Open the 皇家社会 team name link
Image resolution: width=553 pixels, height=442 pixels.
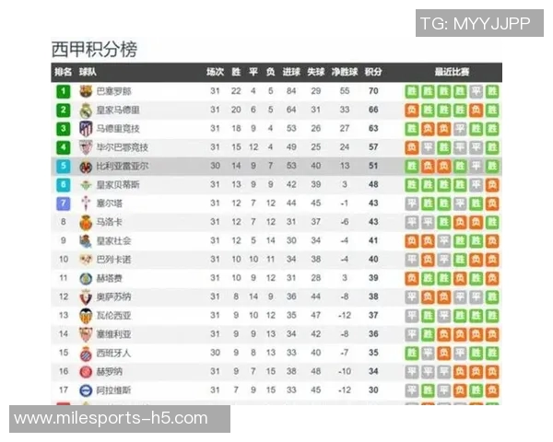coord(113,240)
